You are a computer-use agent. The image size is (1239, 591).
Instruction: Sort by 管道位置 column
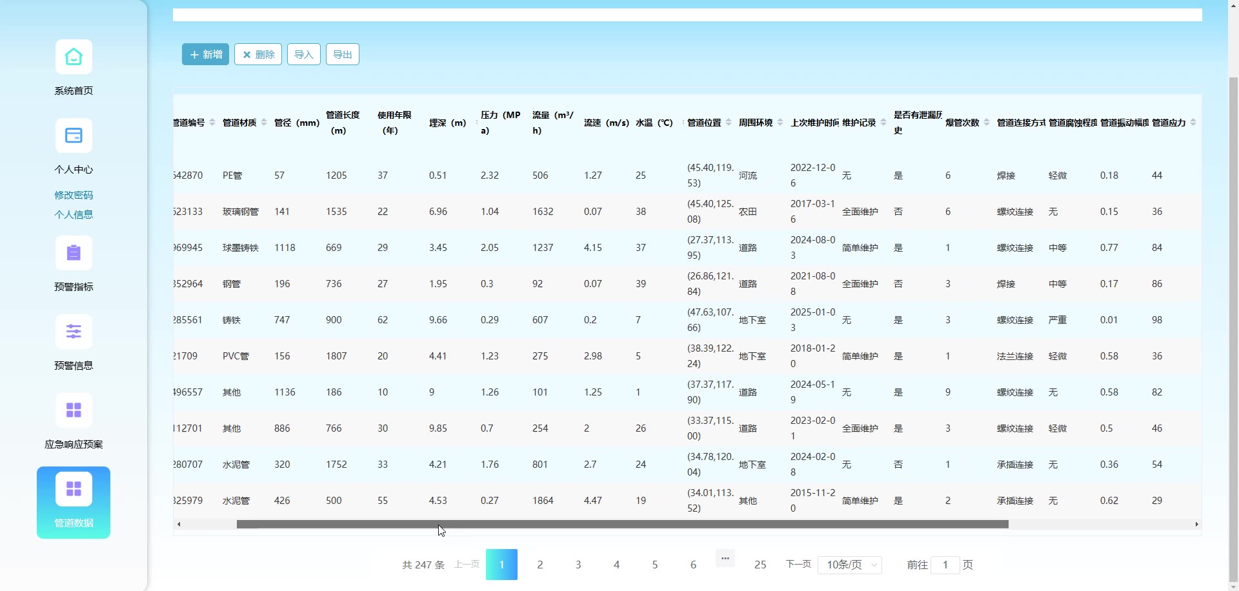(728, 123)
